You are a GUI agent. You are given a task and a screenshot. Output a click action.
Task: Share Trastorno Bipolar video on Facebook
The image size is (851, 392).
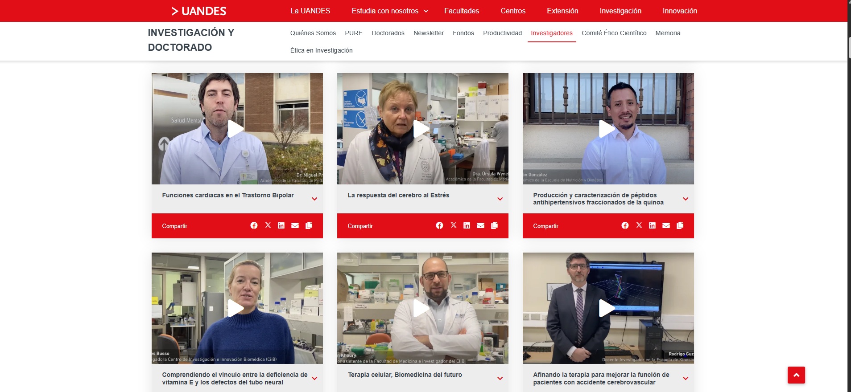click(254, 225)
